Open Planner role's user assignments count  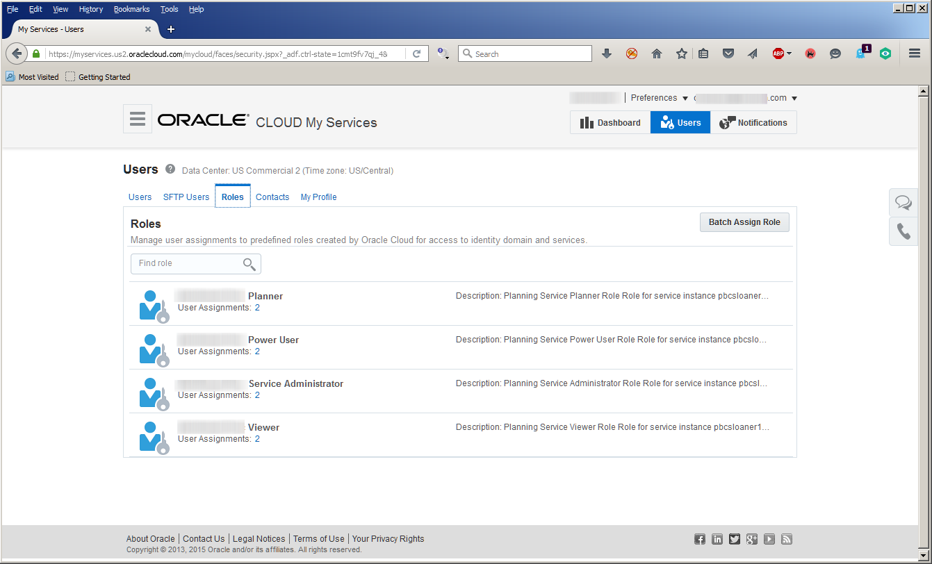(x=257, y=308)
